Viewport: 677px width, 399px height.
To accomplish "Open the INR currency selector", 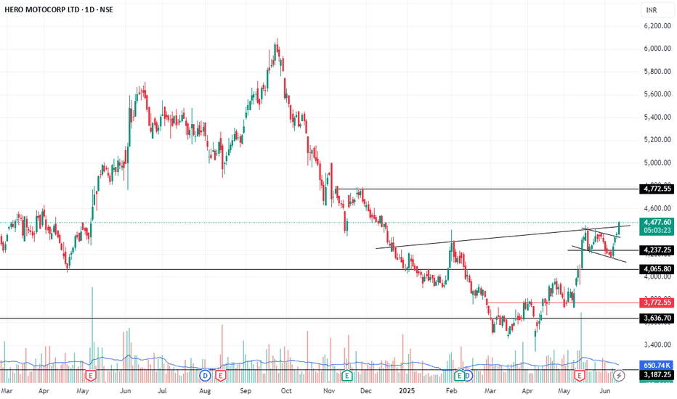I will (657, 10).
